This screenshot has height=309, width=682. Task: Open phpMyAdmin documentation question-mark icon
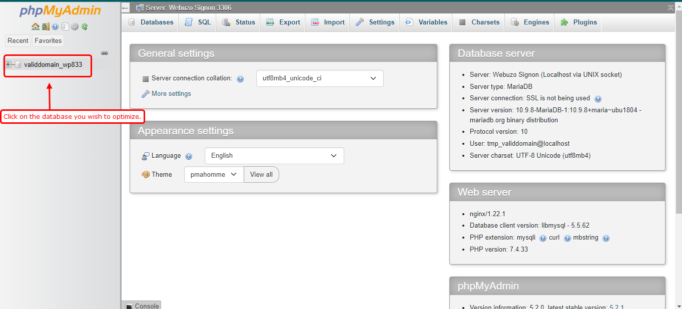[55, 27]
